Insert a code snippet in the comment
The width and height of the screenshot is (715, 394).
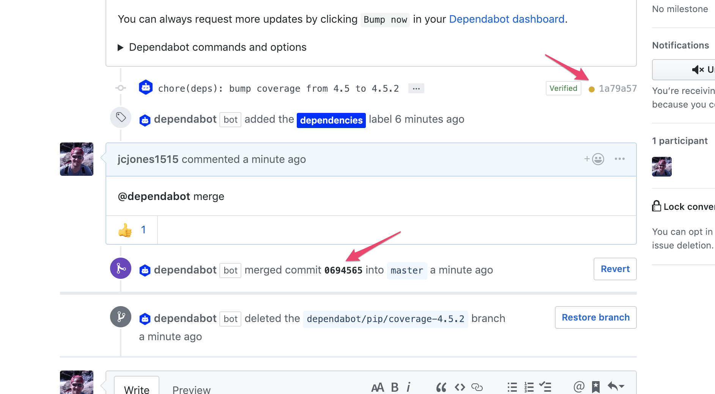pos(460,387)
